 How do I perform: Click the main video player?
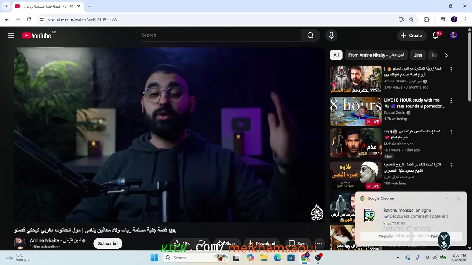click(x=169, y=135)
